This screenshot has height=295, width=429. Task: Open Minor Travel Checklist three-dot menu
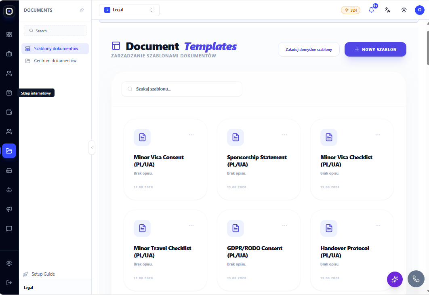[x=191, y=226]
